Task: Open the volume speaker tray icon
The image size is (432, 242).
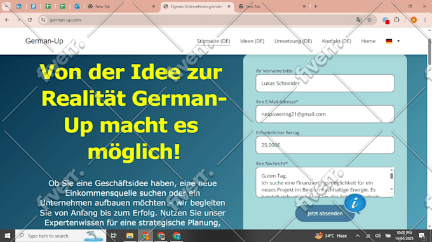Action: [x=378, y=236]
